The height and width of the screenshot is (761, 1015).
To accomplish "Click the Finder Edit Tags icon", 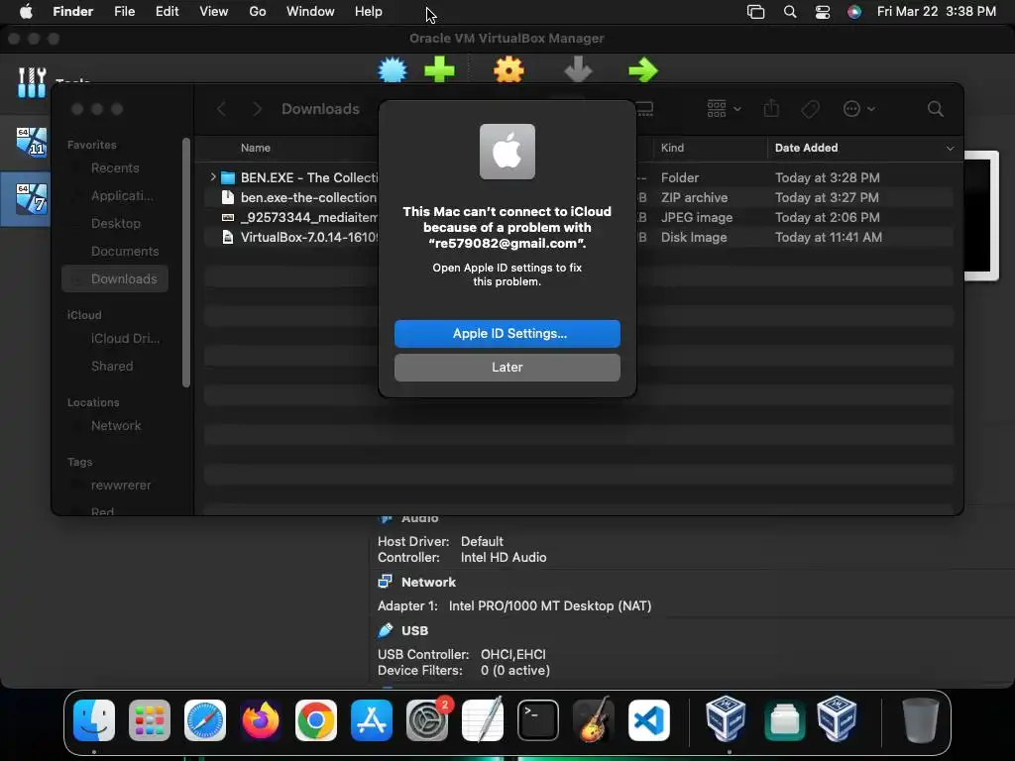I will [x=810, y=109].
